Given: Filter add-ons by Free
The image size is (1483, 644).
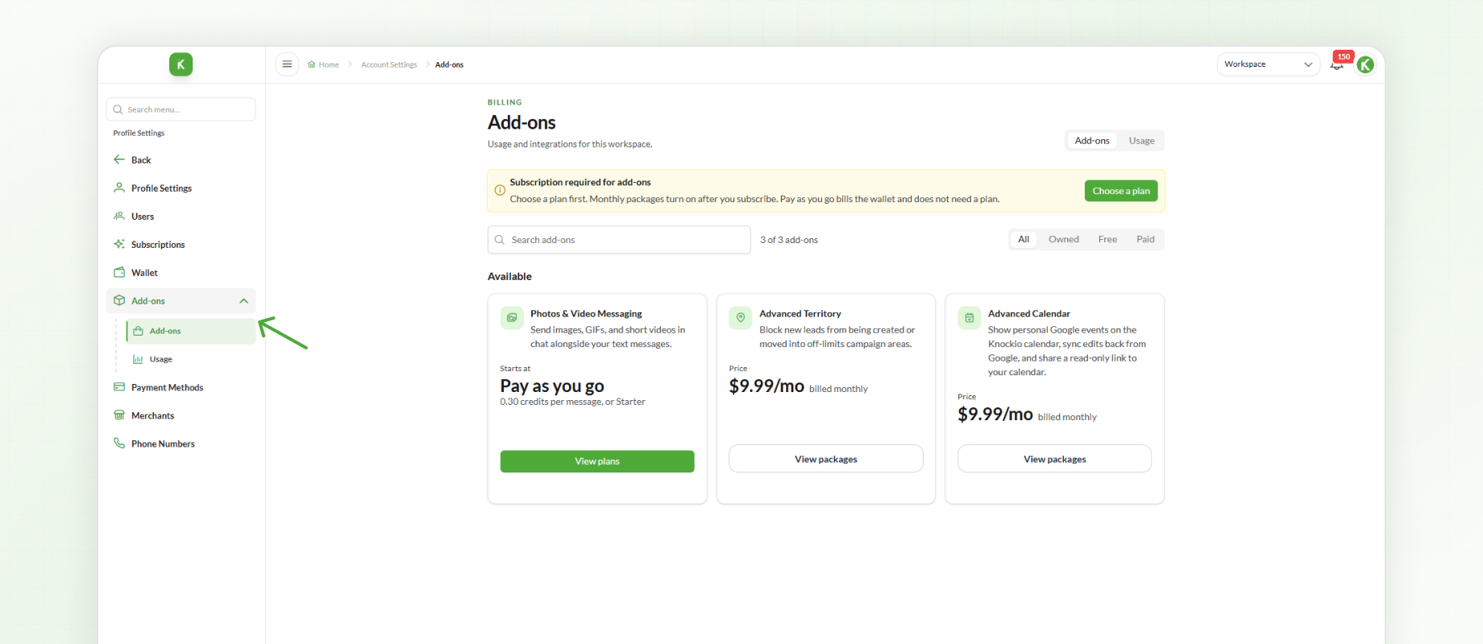Looking at the screenshot, I should (1107, 239).
